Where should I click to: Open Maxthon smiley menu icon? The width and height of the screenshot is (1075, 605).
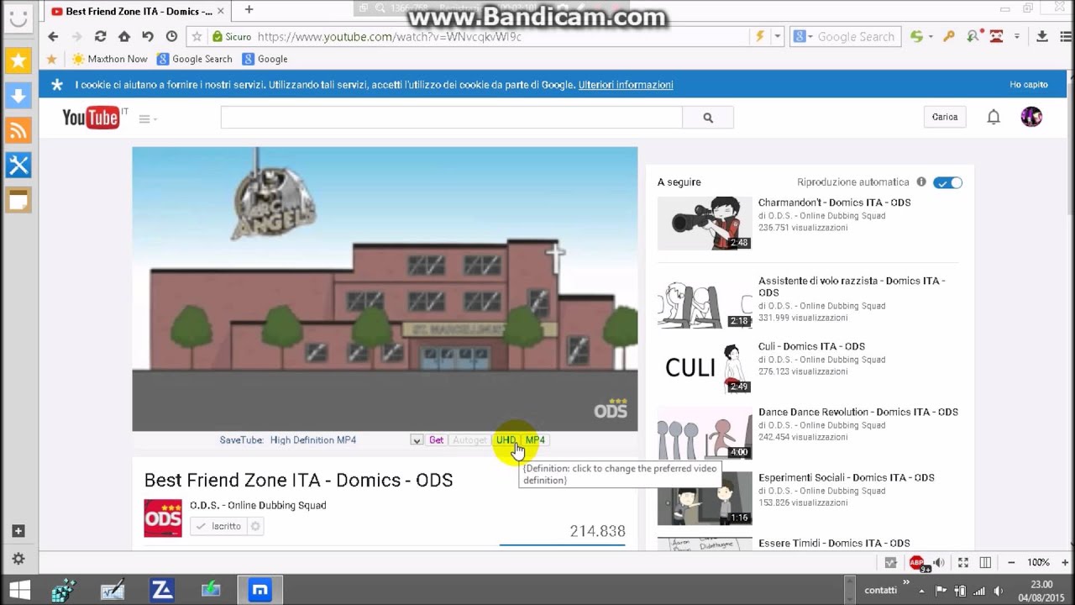[x=18, y=17]
